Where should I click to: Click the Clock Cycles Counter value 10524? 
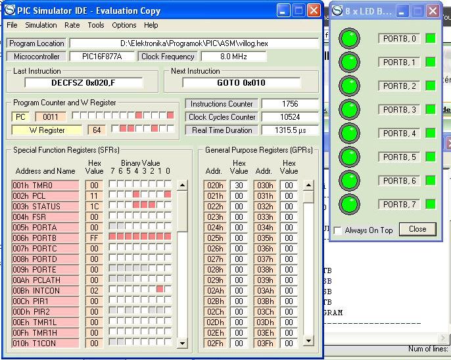[x=290, y=117]
